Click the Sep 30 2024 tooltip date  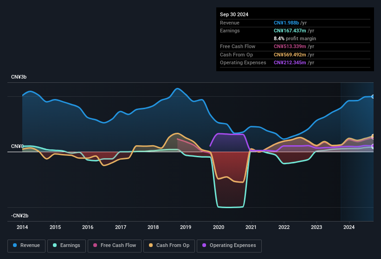coord(234,14)
